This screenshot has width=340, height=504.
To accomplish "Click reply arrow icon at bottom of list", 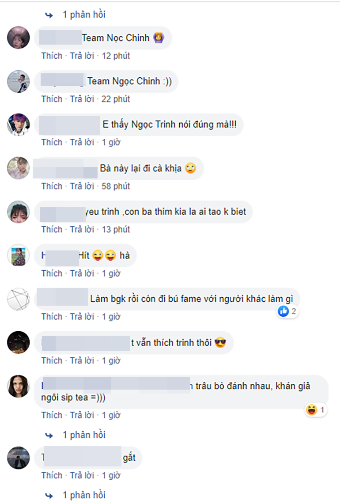I will click(49, 495).
